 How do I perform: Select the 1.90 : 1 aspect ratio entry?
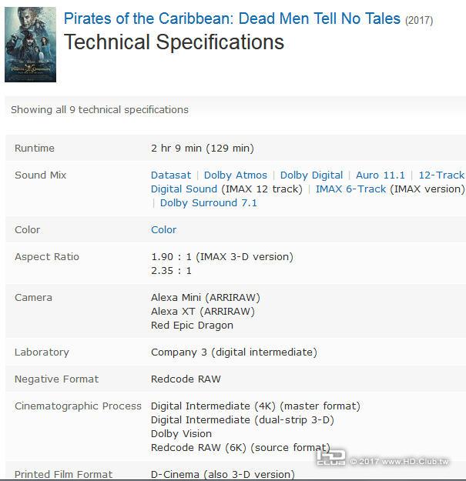coord(222,256)
